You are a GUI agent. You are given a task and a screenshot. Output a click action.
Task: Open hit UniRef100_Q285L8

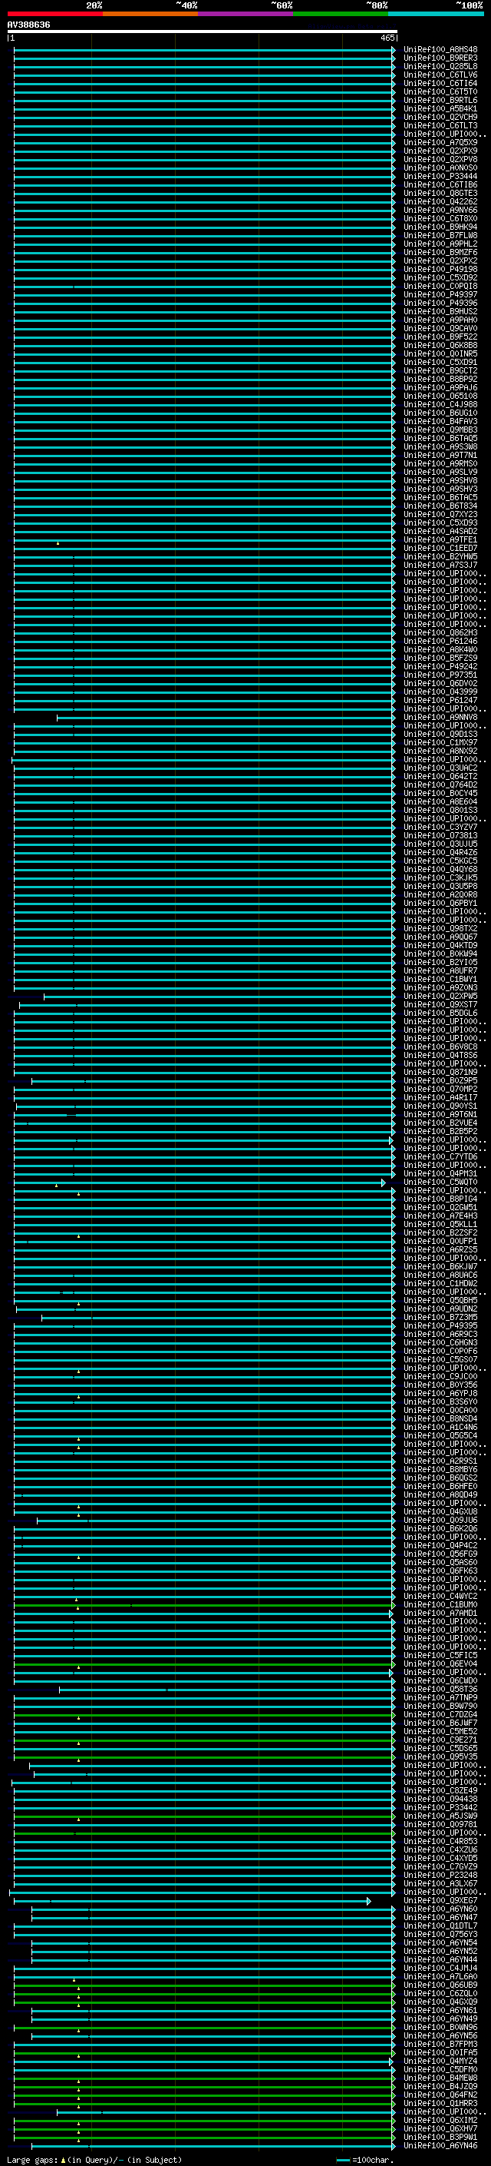[x=440, y=66]
